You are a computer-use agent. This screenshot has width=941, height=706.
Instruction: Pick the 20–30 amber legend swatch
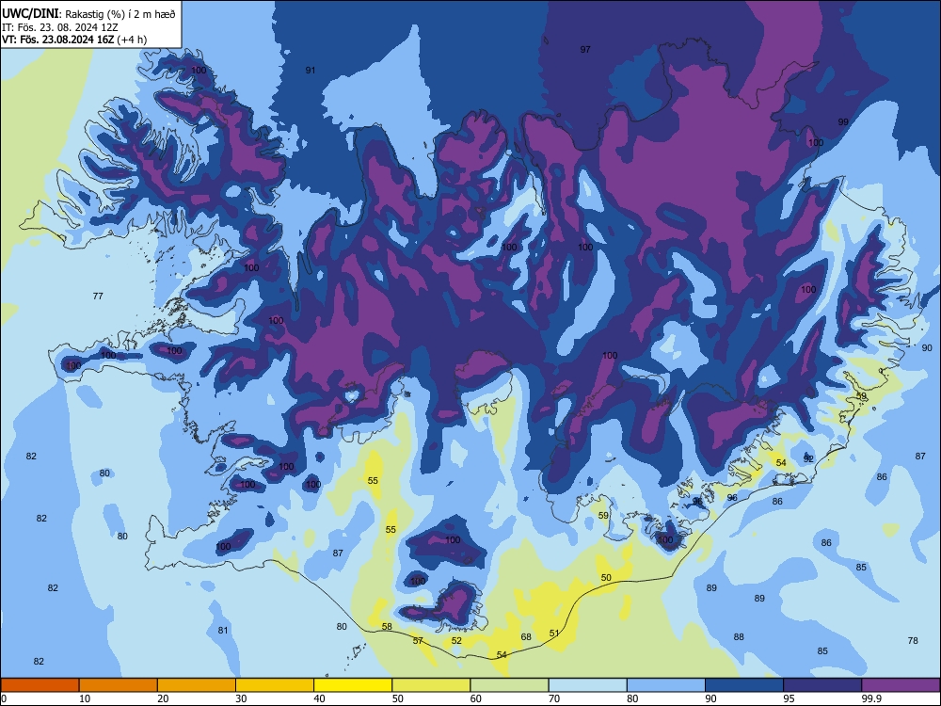[x=197, y=685]
